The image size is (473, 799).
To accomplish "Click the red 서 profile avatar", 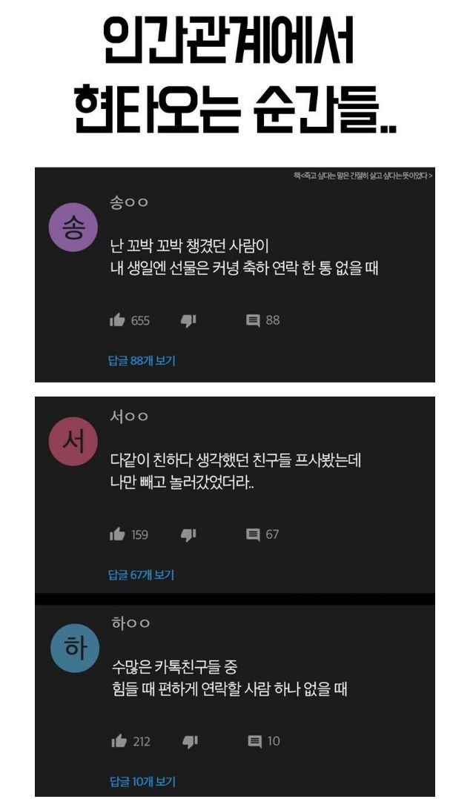I will [73, 441].
